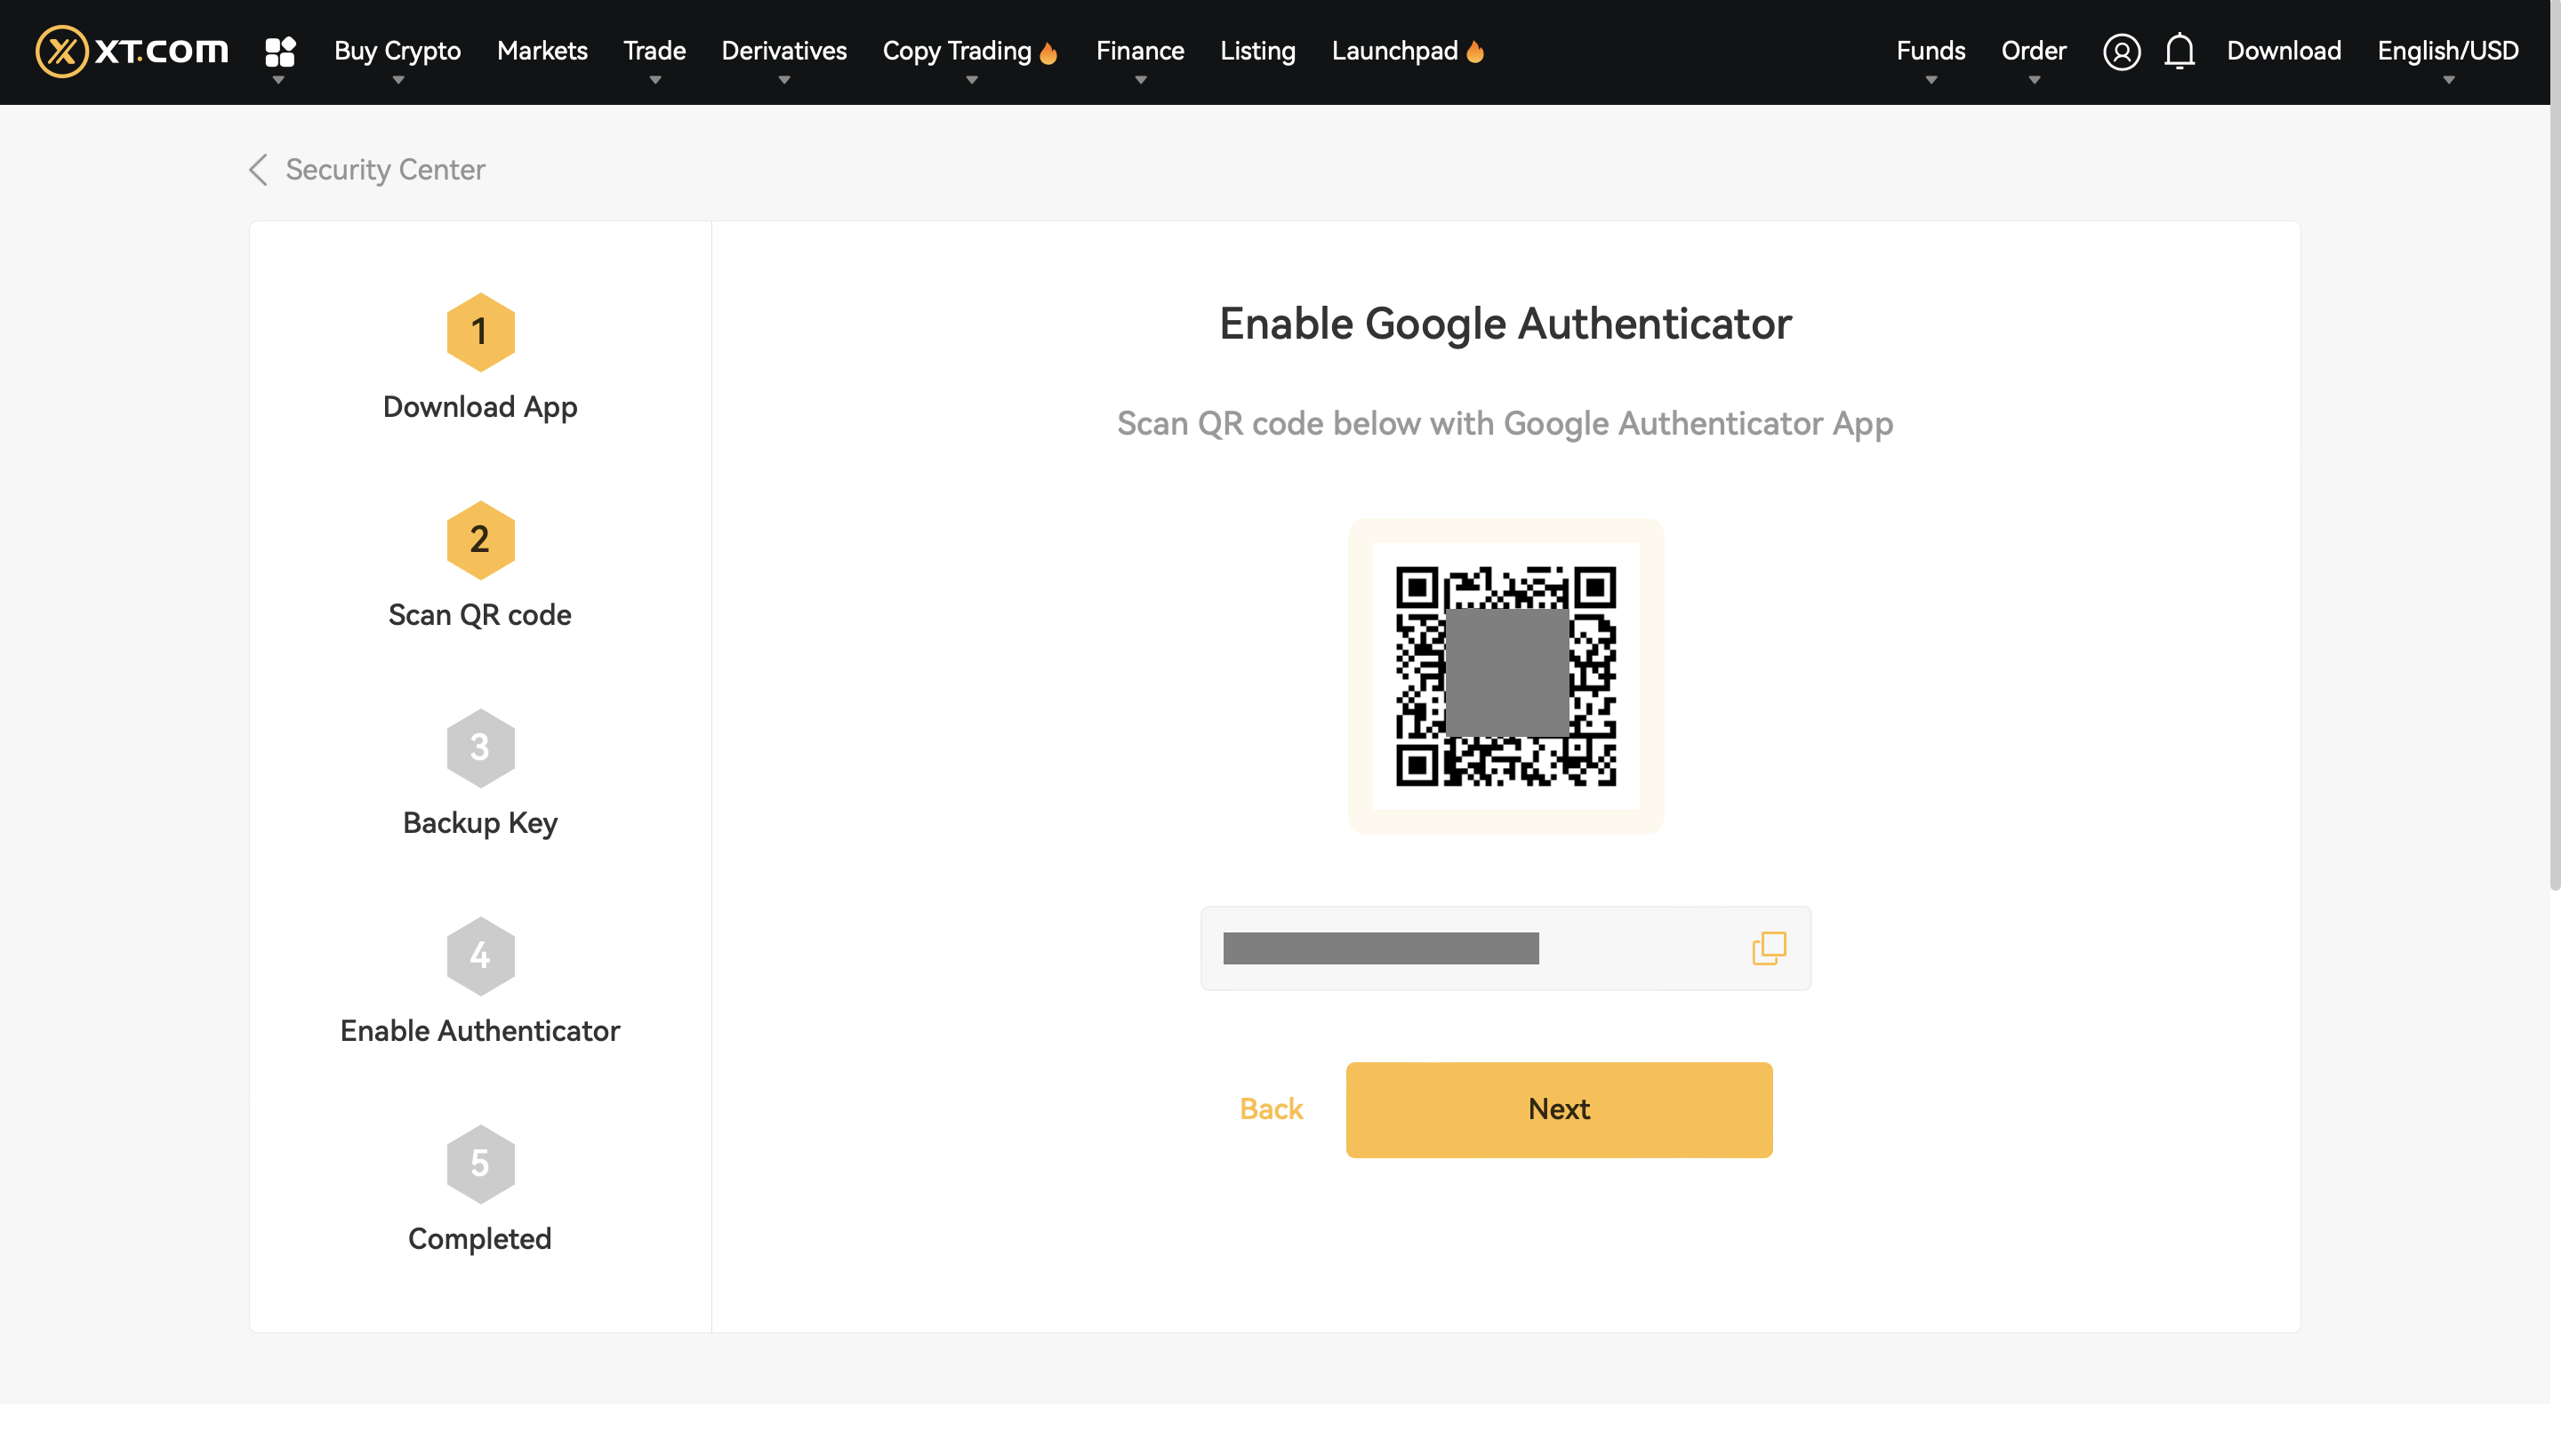The height and width of the screenshot is (1456, 2561).
Task: Click the XT.com logo
Action: (132, 51)
